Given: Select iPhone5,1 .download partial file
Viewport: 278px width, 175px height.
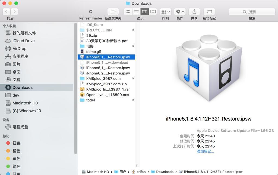Looking at the screenshot, I should (x=106, y=63).
